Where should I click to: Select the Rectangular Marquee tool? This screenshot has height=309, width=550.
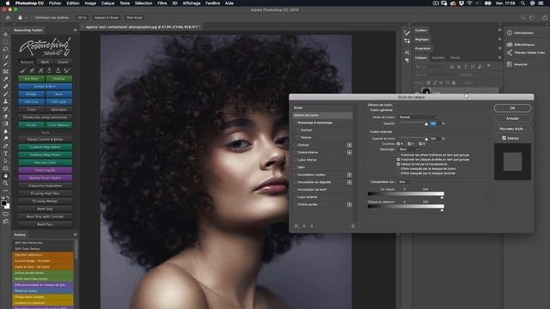click(6, 42)
